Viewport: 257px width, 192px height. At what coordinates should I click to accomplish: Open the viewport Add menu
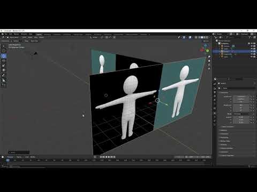(x=36, y=37)
